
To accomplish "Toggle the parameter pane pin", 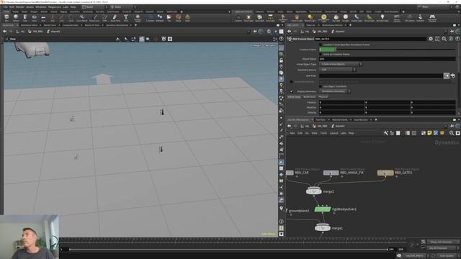I will click(452, 32).
